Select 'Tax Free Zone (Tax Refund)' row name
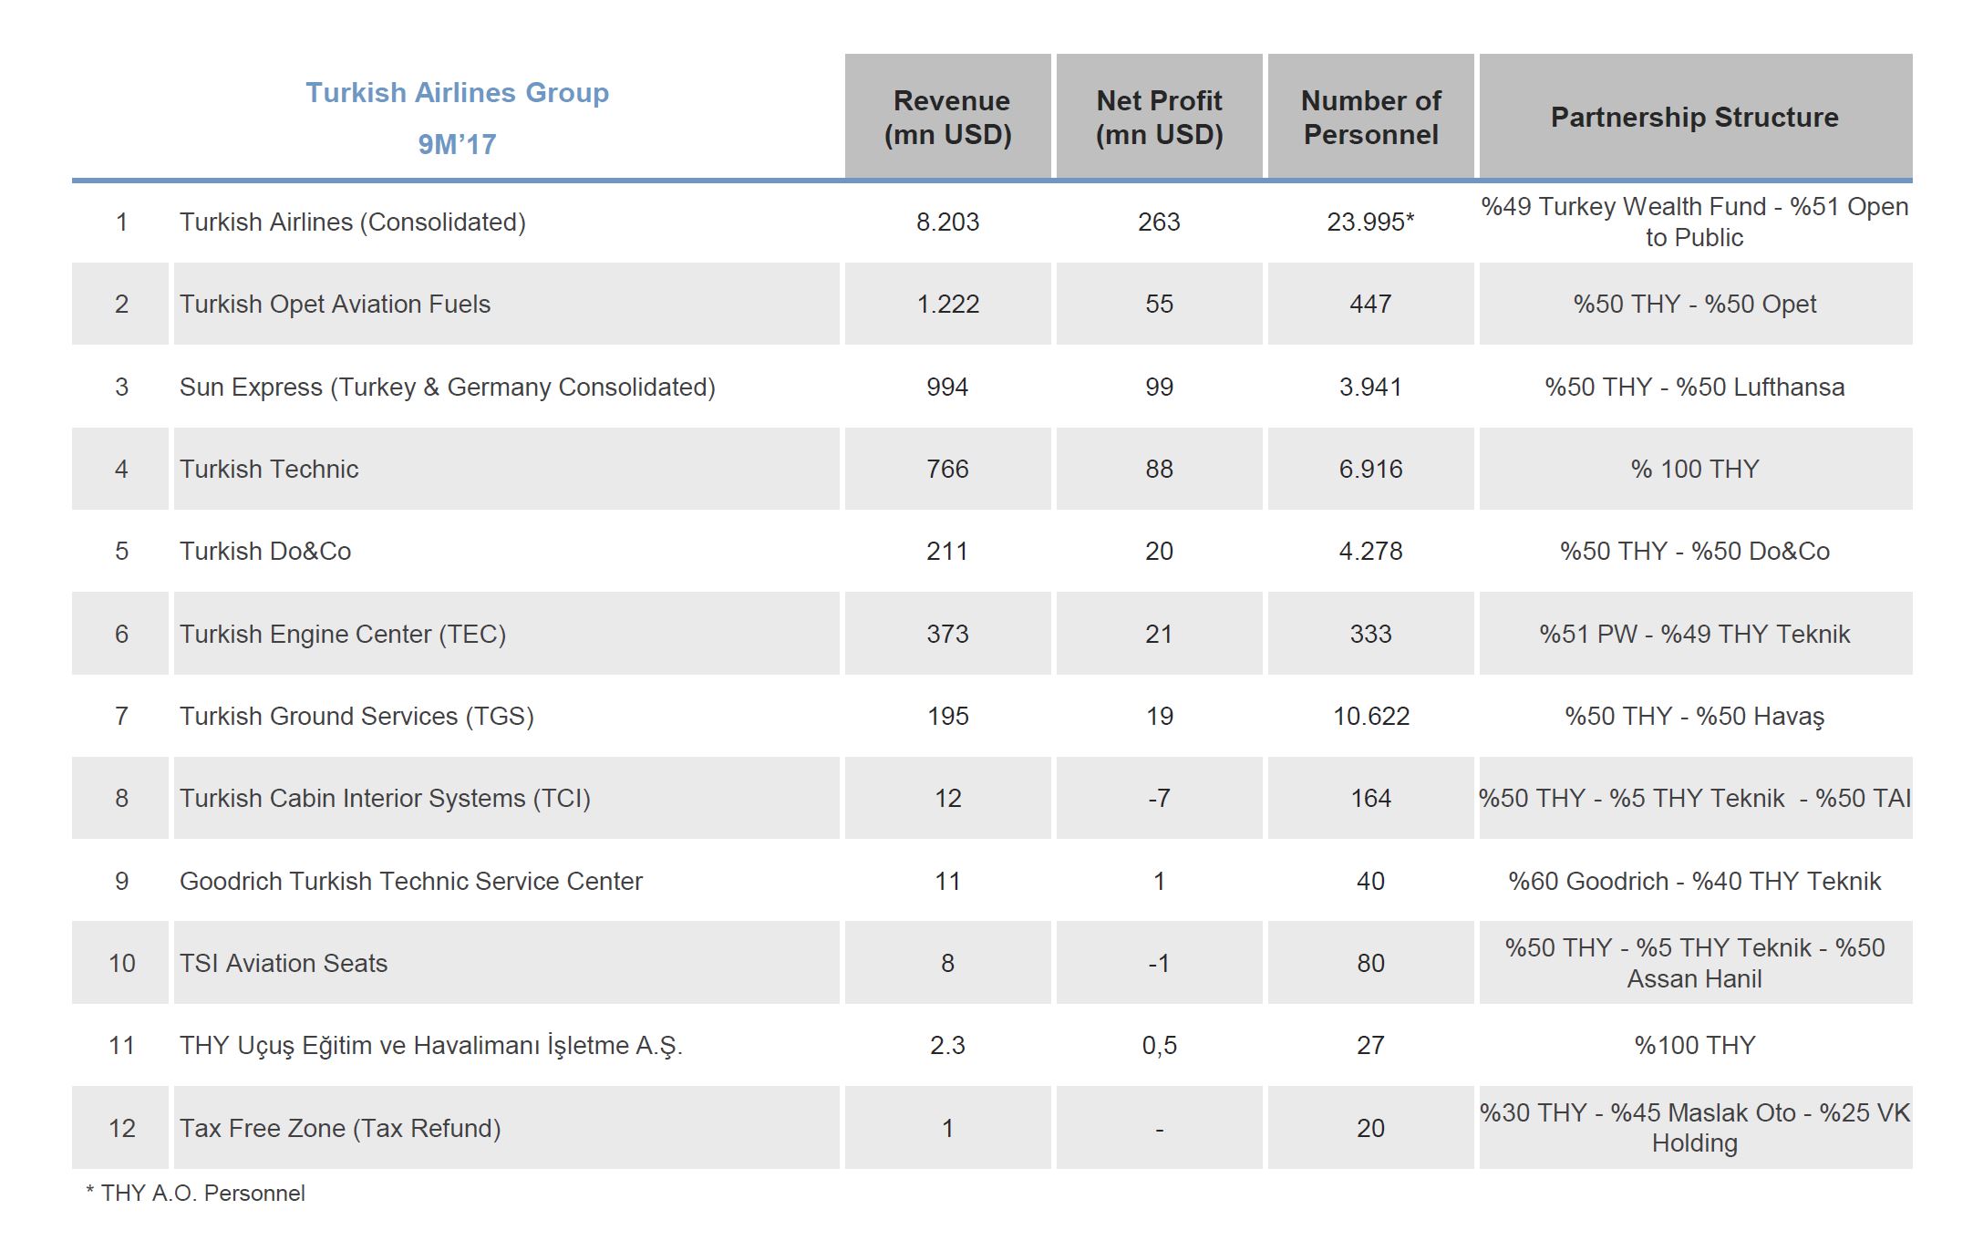Screen dimensions: 1973x1251 pyautogui.click(x=341, y=1129)
